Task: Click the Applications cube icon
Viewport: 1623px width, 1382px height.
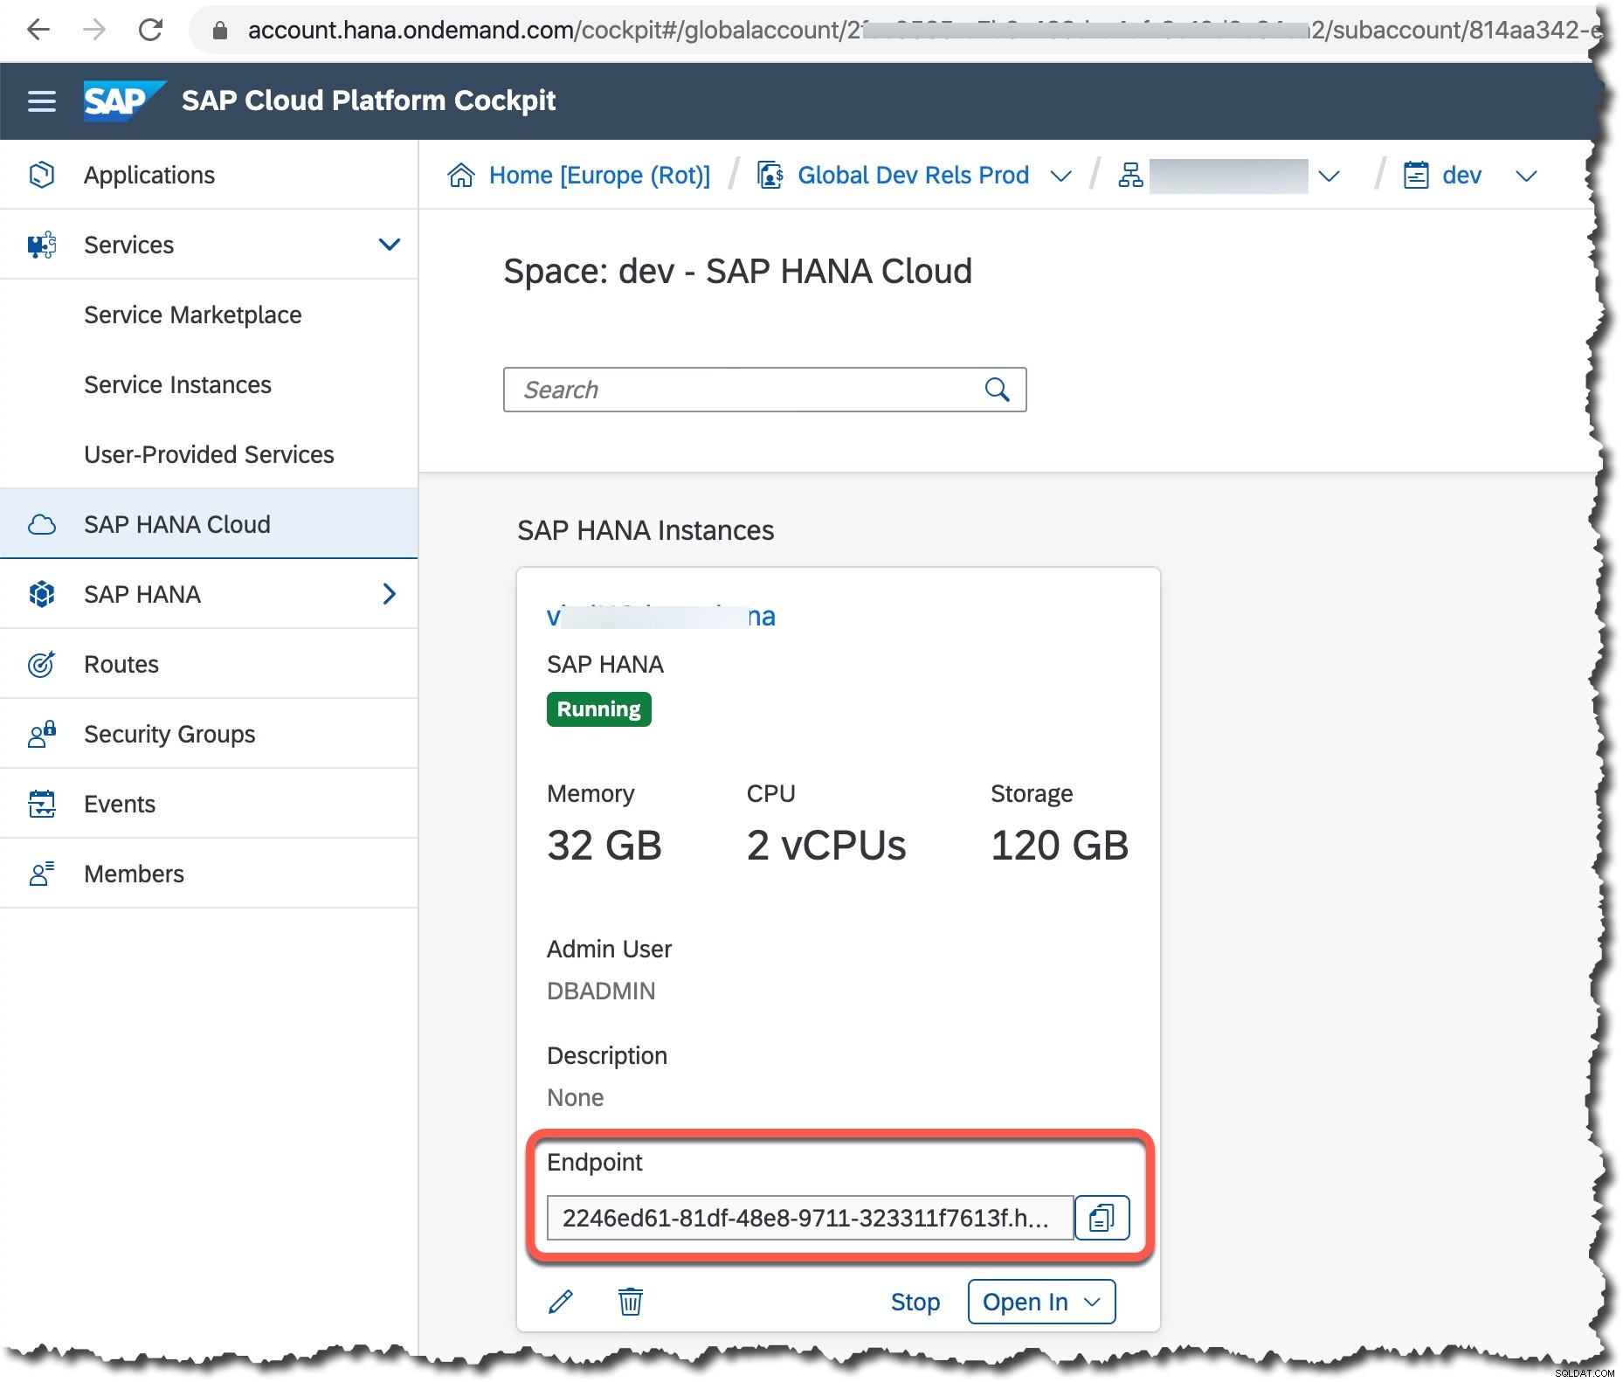Action: click(x=41, y=175)
